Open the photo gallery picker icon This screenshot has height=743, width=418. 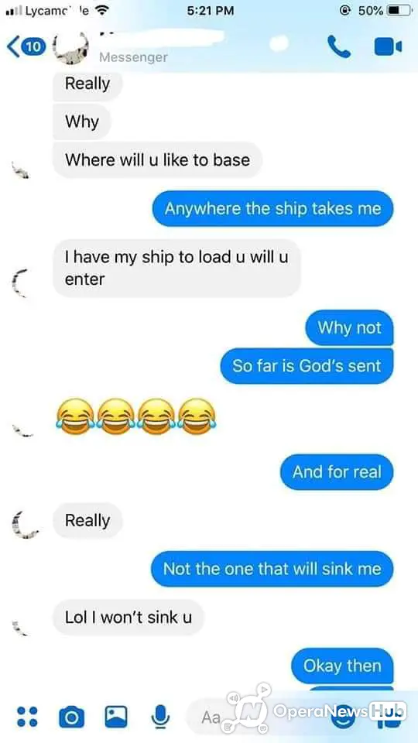[x=116, y=717]
